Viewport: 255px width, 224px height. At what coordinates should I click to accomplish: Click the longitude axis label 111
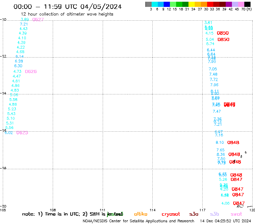[102, 210]
